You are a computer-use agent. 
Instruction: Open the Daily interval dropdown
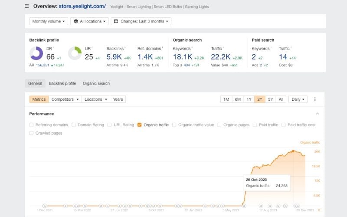(x=298, y=99)
